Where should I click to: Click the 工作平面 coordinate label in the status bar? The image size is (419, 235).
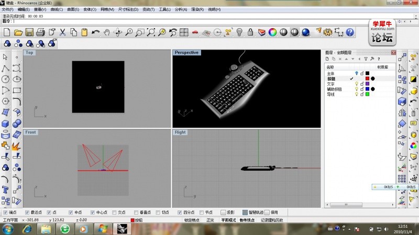10,220
